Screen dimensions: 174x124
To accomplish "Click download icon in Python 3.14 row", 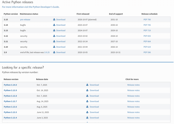I will pyautogui.click(x=54, y=25).
